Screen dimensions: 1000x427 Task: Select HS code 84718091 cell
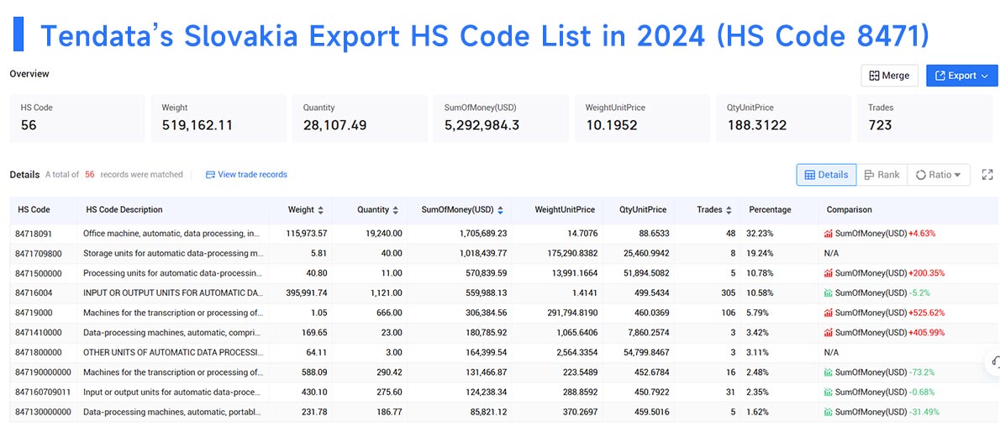pyautogui.click(x=34, y=234)
